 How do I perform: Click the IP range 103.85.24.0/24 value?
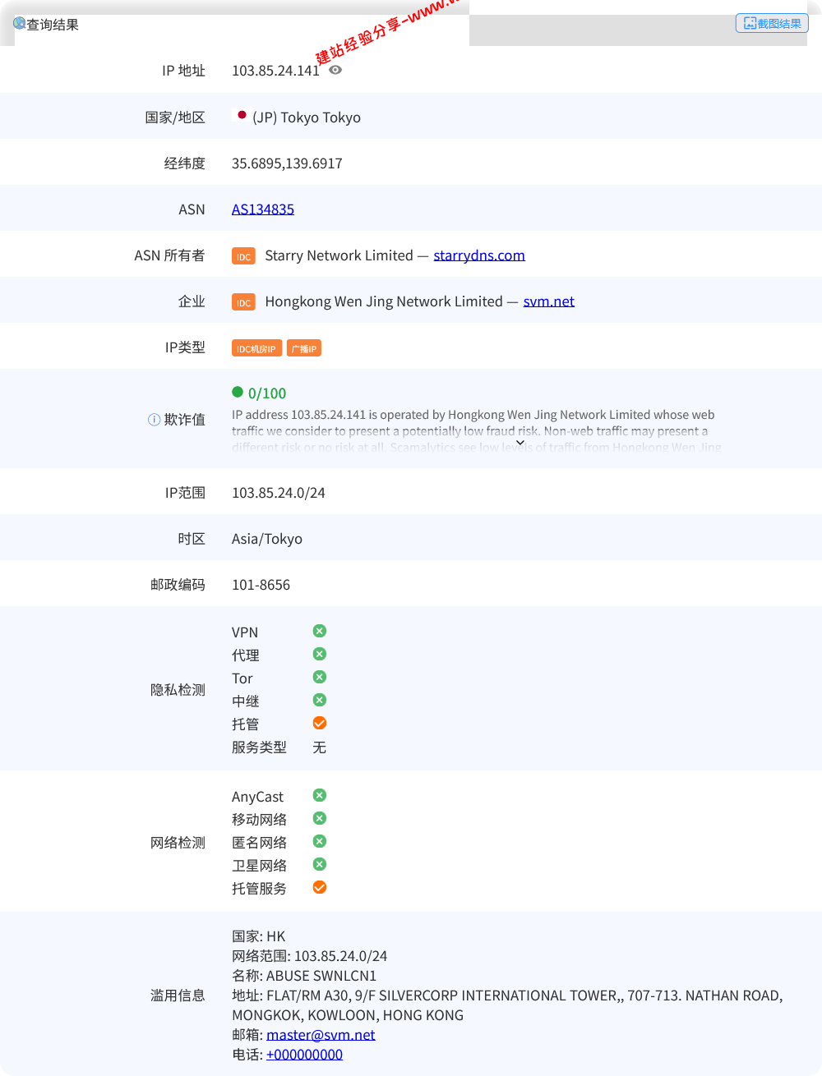click(279, 493)
